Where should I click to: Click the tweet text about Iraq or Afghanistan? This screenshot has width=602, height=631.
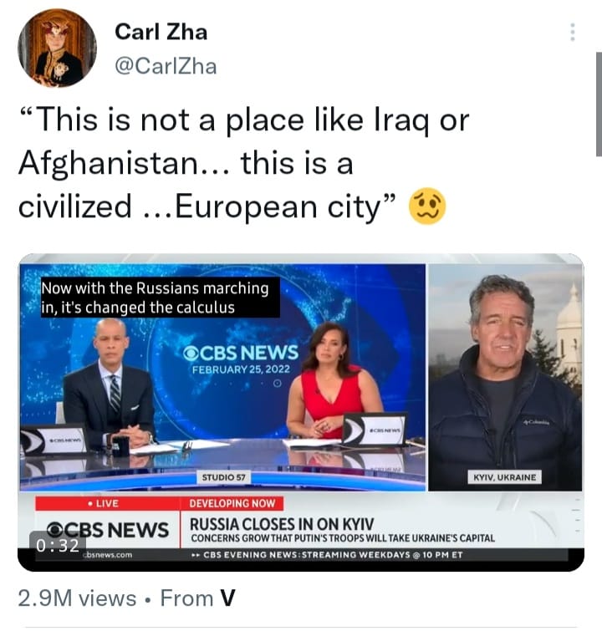pyautogui.click(x=243, y=163)
